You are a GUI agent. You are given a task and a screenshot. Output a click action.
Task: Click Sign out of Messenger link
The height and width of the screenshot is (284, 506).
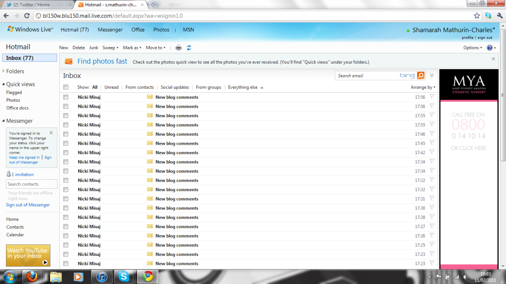click(x=28, y=204)
